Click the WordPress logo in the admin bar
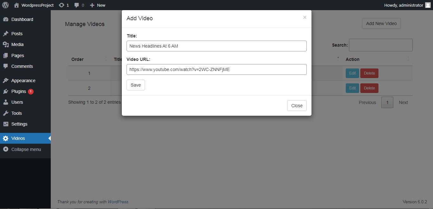Screen dimensions: 433x209 click(5, 5)
